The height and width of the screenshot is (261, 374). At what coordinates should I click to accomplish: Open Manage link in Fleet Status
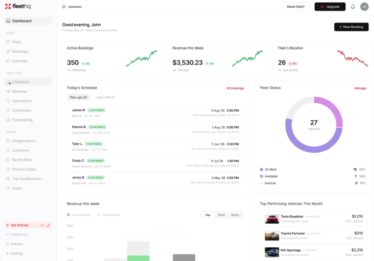click(360, 88)
